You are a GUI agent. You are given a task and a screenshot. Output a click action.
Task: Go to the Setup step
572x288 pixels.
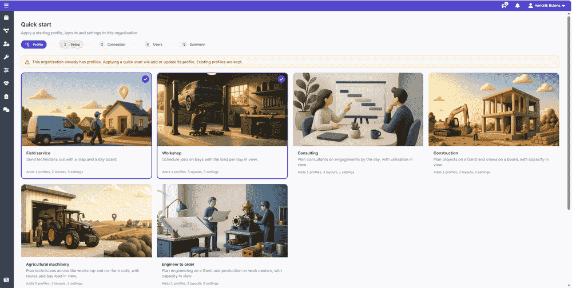pyautogui.click(x=71, y=45)
